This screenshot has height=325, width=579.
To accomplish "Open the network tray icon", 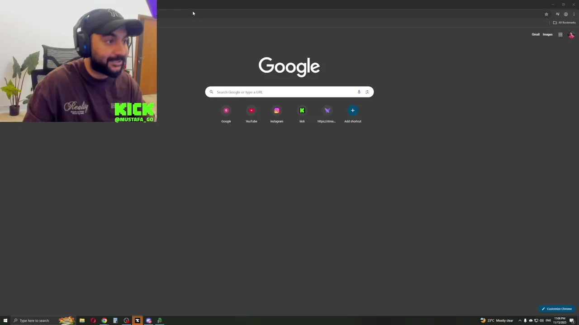I will pos(536,320).
